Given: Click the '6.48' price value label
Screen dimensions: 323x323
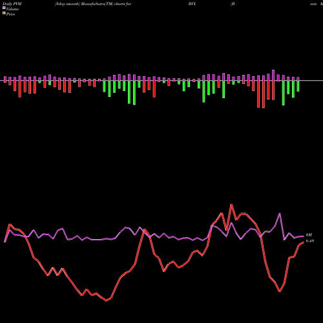Looking at the screenshot, I should click(310, 241).
